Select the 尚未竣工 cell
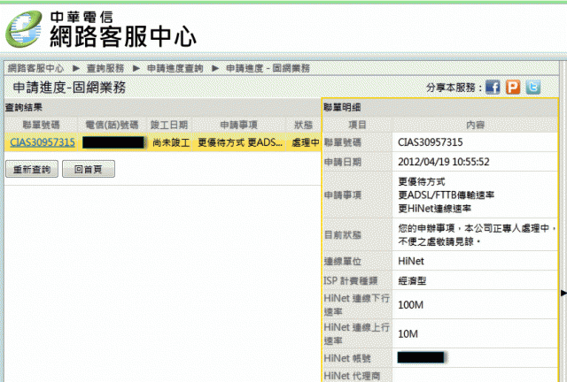Screen dimensions: 567x382 171,142
